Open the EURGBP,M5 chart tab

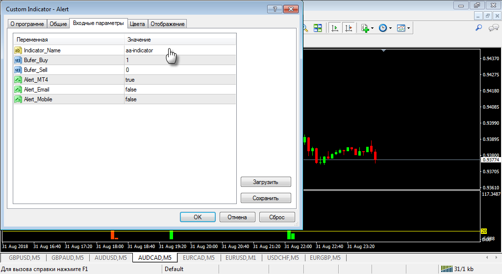[325, 258]
